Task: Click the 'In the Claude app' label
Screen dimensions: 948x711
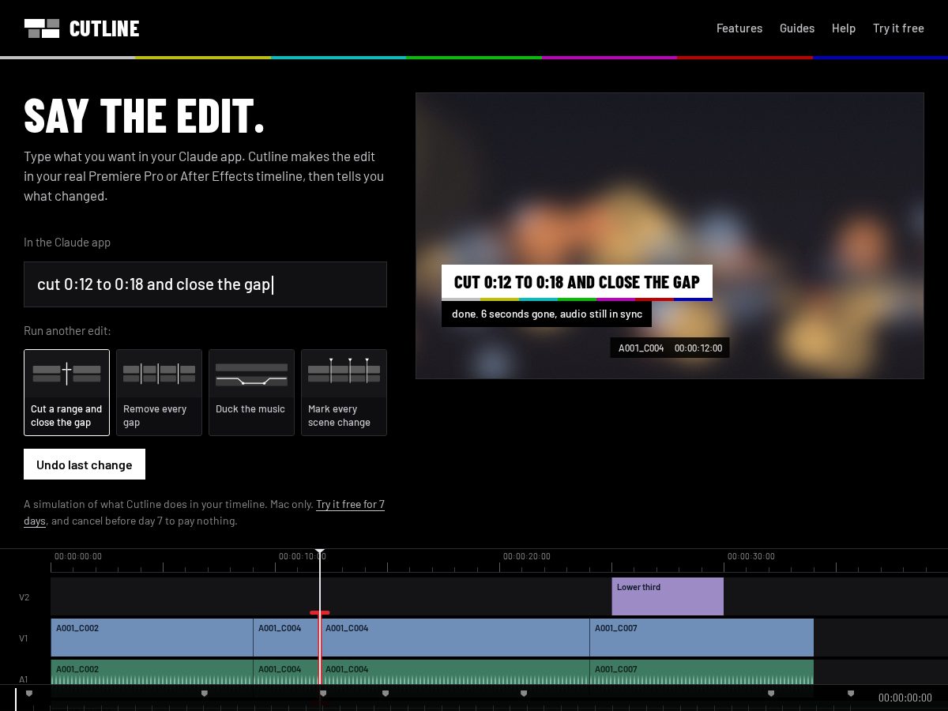Action: click(67, 243)
